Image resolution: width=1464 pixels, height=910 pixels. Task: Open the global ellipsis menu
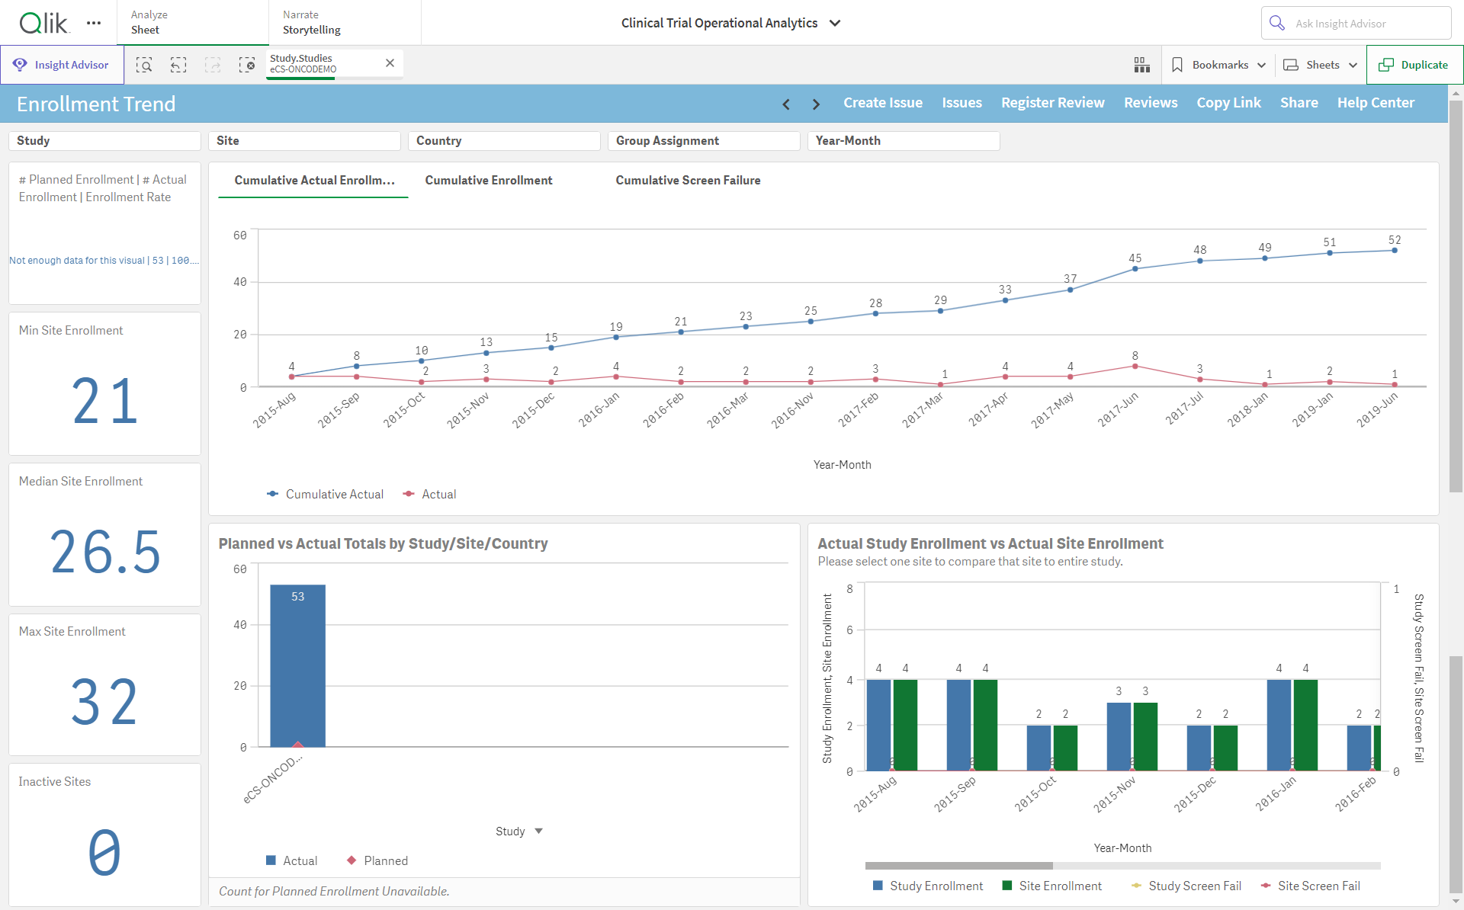pos(94,23)
